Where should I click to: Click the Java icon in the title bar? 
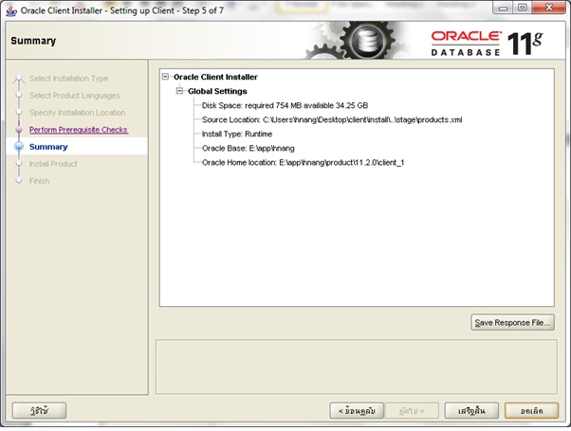point(11,10)
